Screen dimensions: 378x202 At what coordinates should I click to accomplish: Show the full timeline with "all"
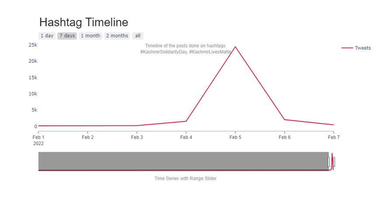point(138,36)
